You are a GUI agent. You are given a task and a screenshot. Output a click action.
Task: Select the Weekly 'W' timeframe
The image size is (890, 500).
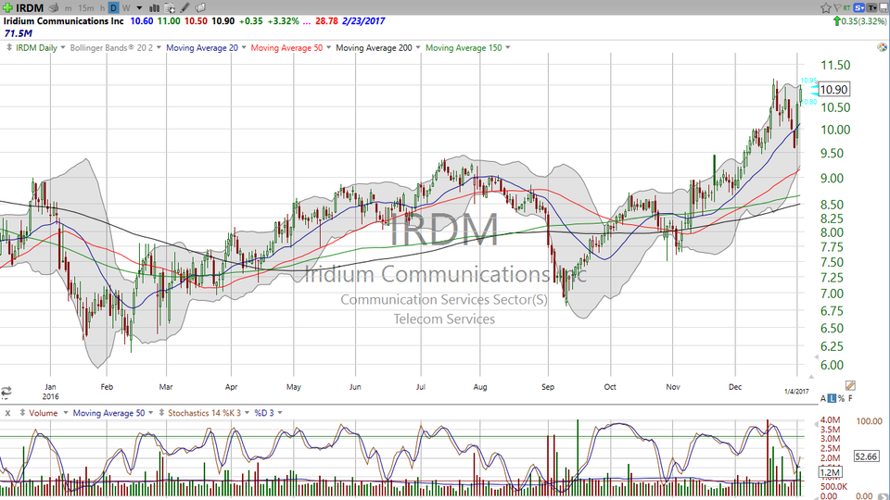tap(126, 8)
